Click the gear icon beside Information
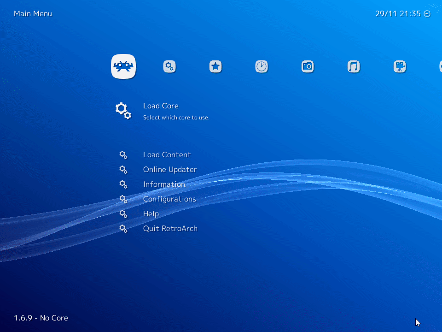442x332 pixels. (123, 184)
